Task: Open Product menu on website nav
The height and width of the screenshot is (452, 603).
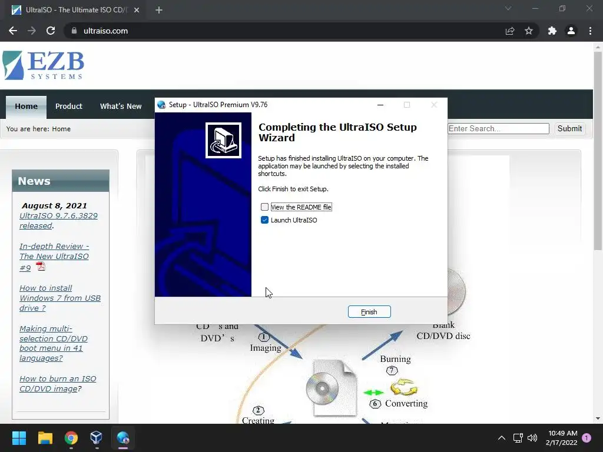Action: point(68,107)
